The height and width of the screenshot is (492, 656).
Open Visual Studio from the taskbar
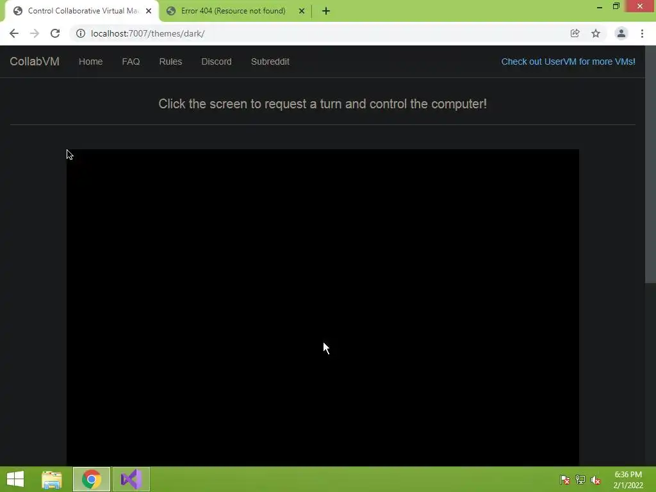tap(131, 479)
